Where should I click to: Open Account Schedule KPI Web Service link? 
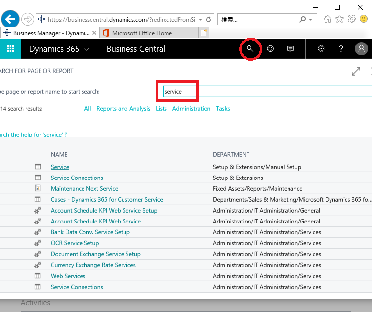pos(96,222)
